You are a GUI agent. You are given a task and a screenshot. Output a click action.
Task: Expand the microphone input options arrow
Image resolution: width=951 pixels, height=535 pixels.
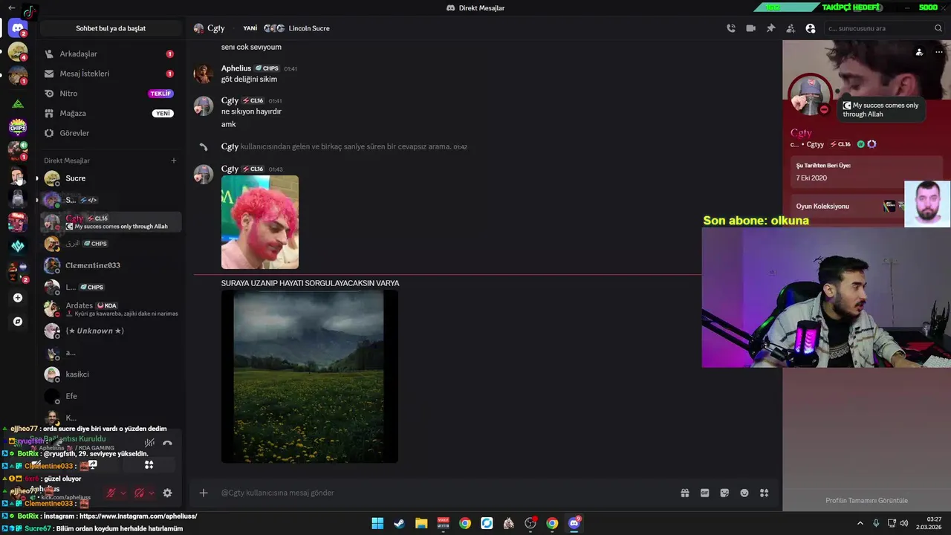123,493
